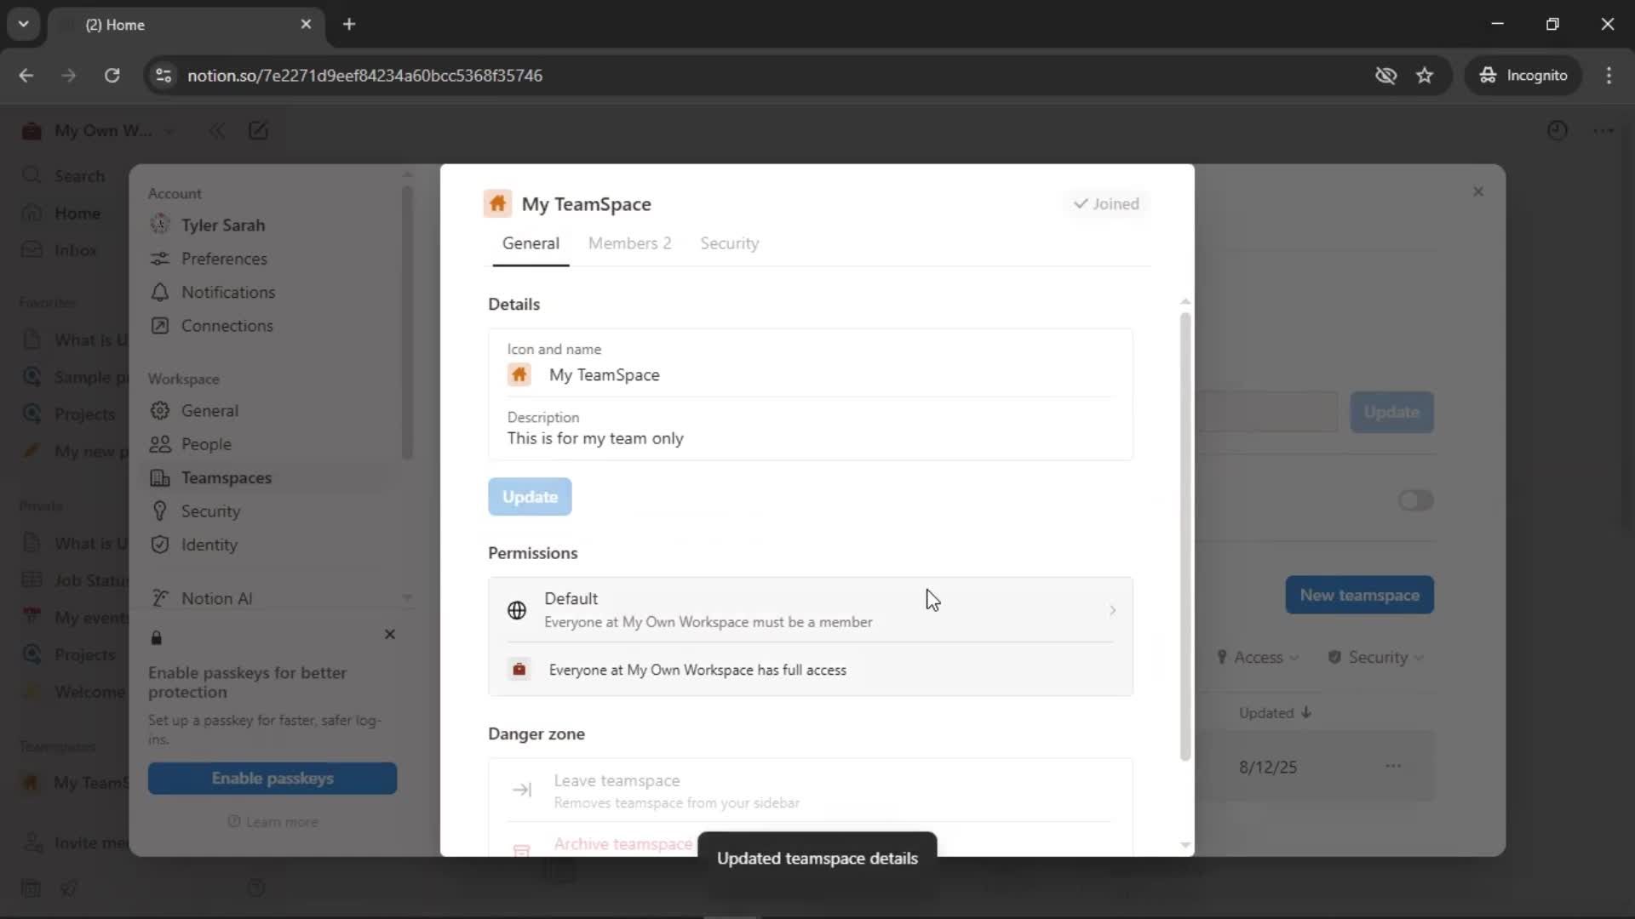Open the Security filter dropdown

[x=1375, y=658]
